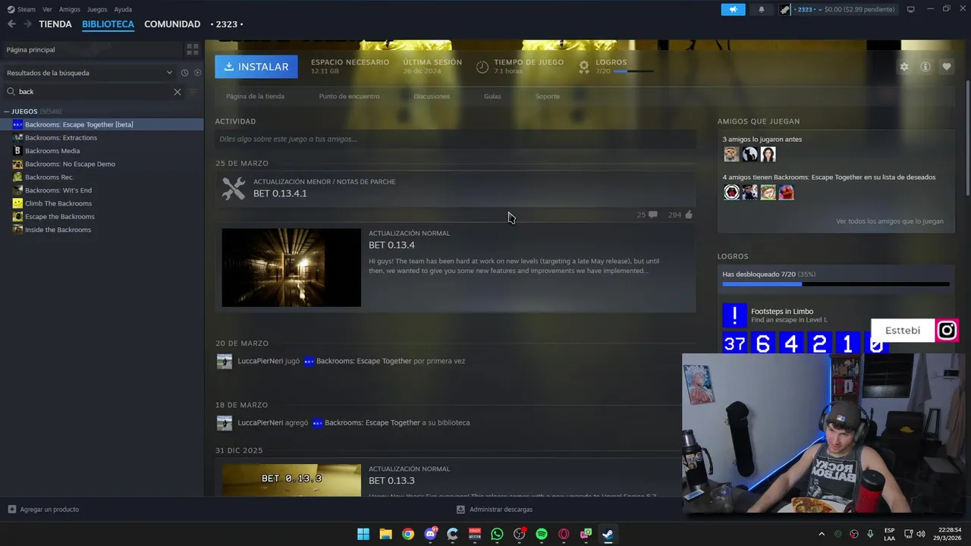The height and width of the screenshot is (546, 971).
Task: Open LuccaPierNeri's profile on 20 de marzo
Action: click(x=259, y=361)
